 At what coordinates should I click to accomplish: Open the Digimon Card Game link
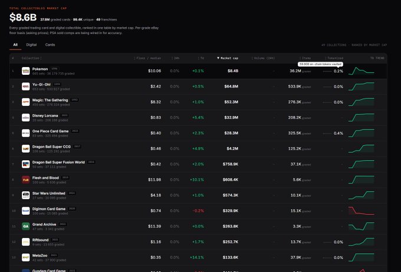[x=49, y=209]
